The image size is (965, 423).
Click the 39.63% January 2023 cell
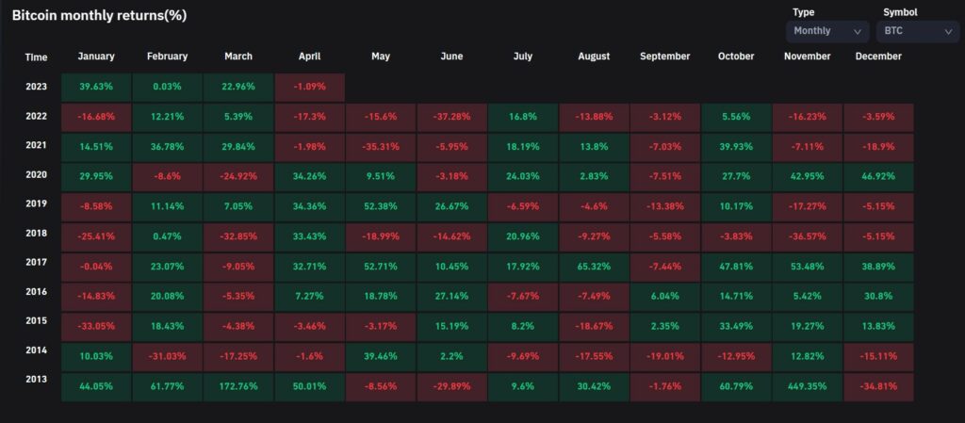coord(96,87)
